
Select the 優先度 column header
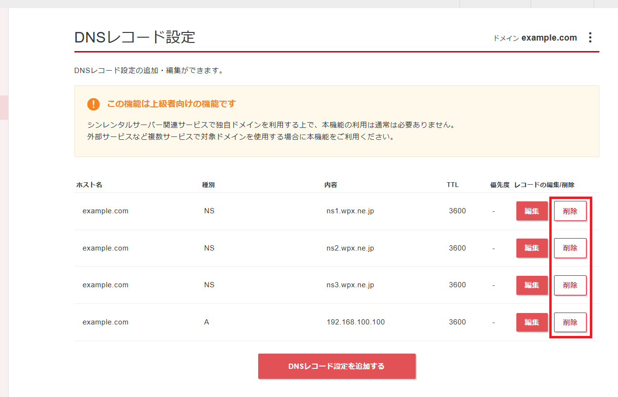(x=500, y=185)
